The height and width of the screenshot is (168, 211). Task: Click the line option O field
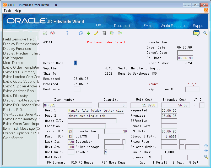(x=202, y=105)
